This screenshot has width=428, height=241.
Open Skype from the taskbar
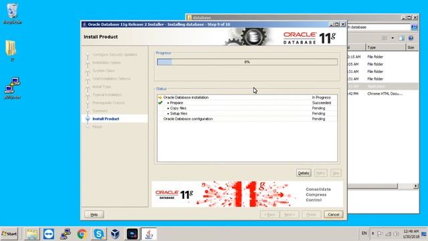98,234
